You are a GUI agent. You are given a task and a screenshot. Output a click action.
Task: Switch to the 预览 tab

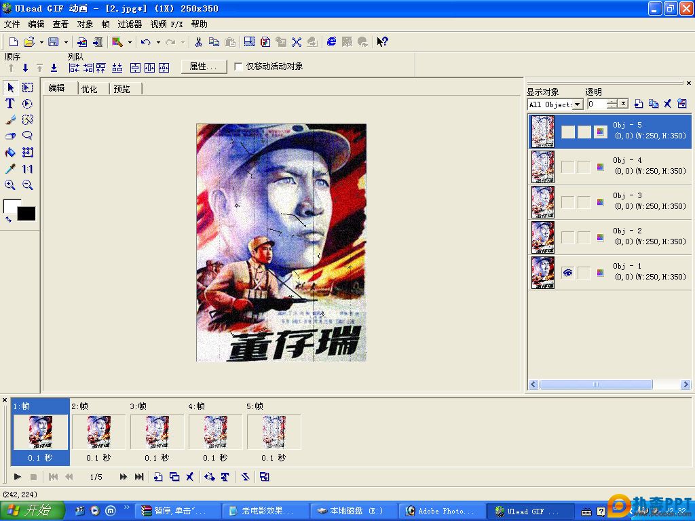point(122,89)
